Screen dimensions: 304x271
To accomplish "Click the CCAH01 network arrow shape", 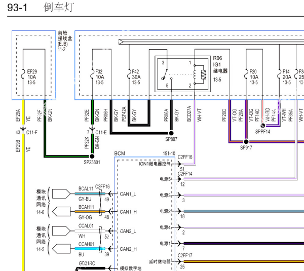I will (61, 249).
